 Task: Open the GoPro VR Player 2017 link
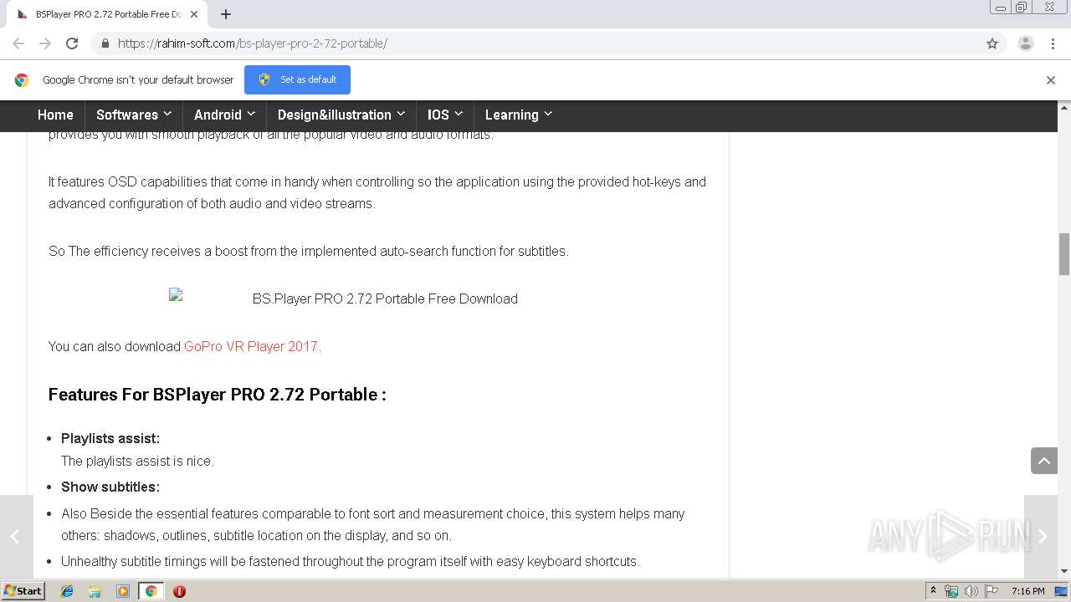pyautogui.click(x=251, y=346)
